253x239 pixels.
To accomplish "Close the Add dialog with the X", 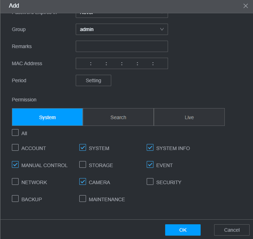I will 245,6.
